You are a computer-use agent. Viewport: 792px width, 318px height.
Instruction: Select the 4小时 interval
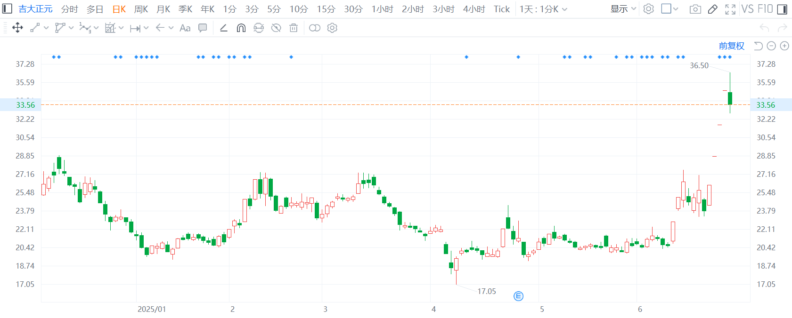(474, 9)
